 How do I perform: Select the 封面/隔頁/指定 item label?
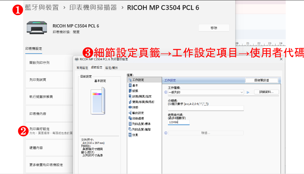coord(142,96)
